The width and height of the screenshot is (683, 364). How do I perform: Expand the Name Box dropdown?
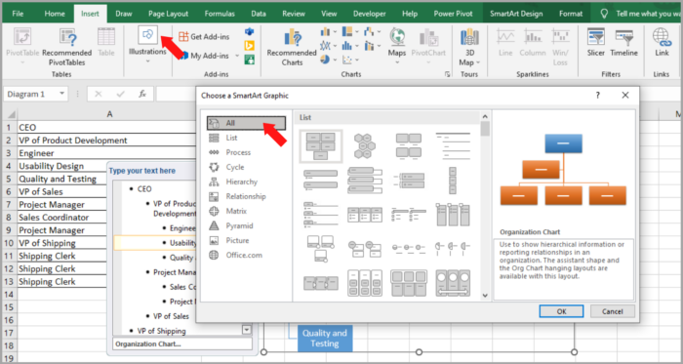(61, 94)
